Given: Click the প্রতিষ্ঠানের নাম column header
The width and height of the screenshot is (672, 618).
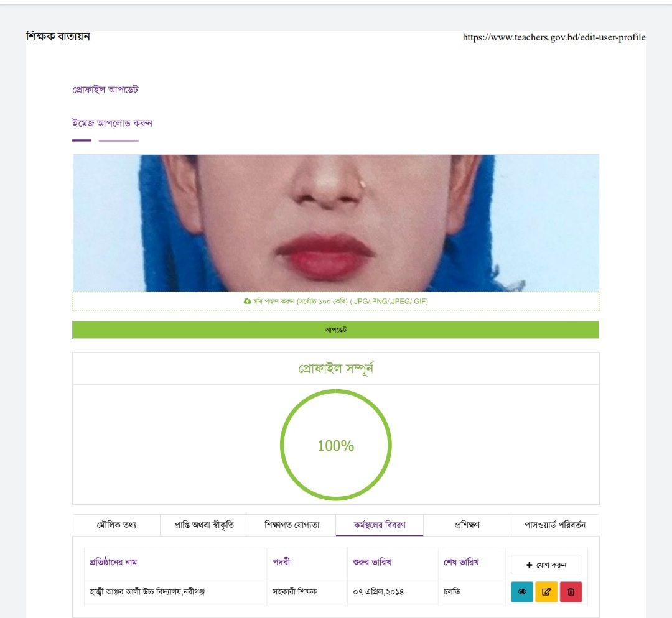Looking at the screenshot, I should coord(113,562).
